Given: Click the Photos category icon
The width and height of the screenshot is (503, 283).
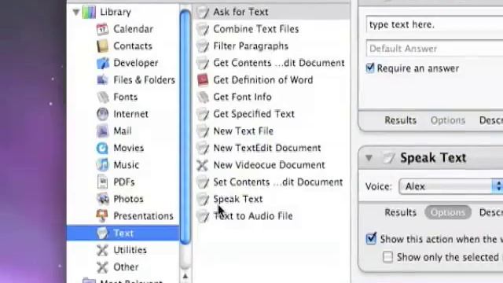Looking at the screenshot, I should tap(103, 199).
